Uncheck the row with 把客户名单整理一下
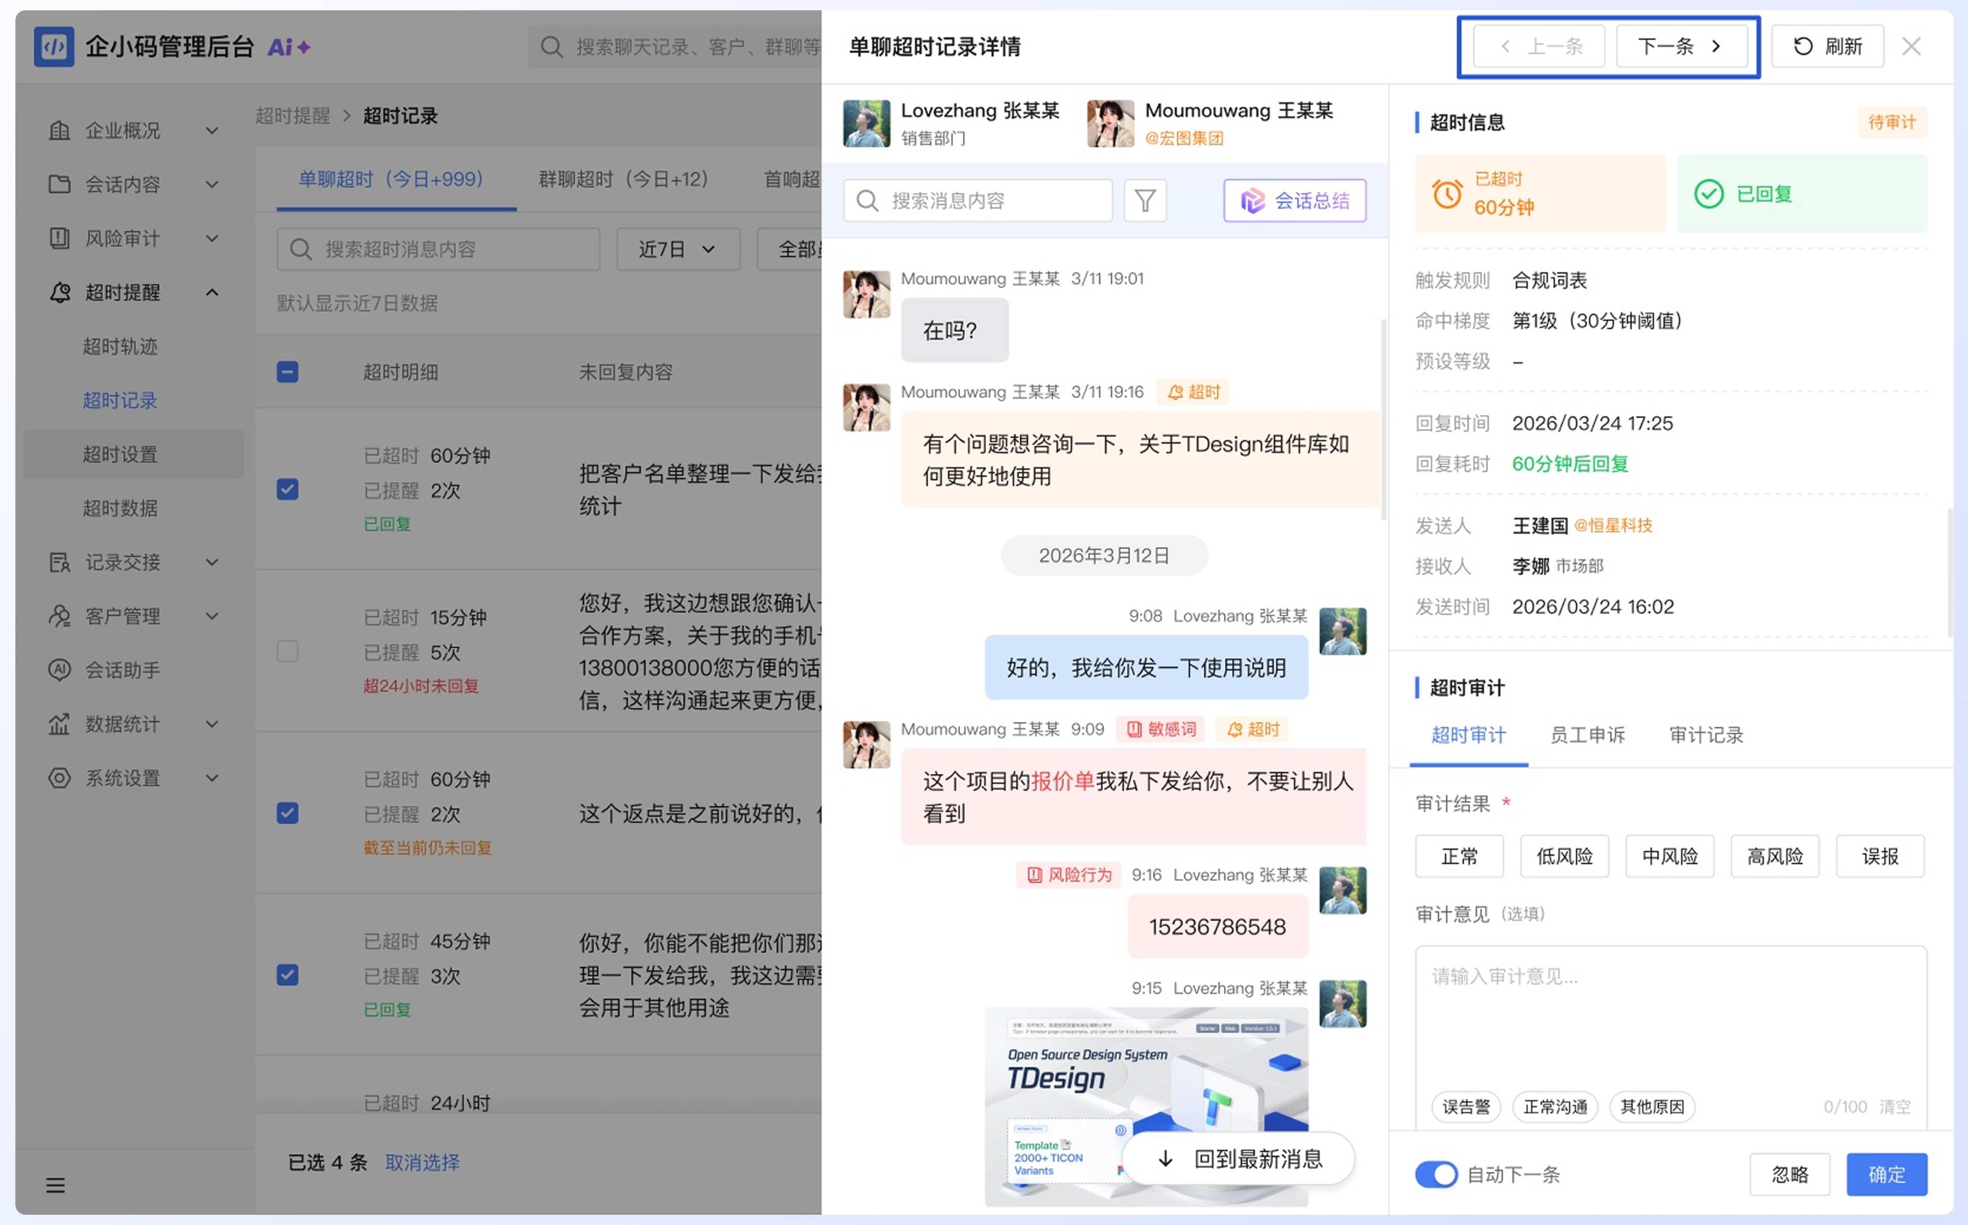 point(288,489)
